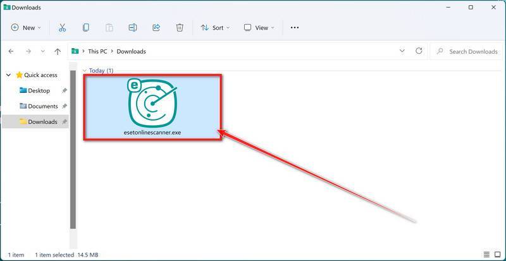
Task: Click the folder icon in address bar
Action: (x=75, y=51)
